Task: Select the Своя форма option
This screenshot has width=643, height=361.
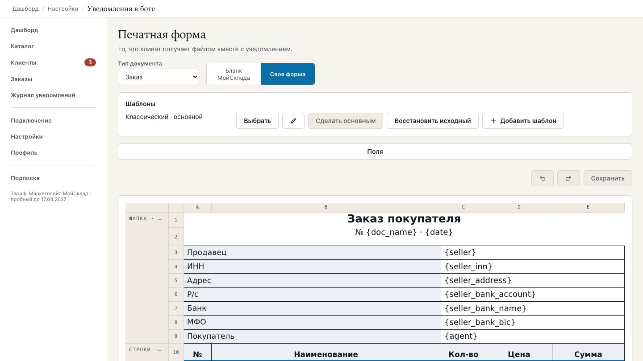Action: click(x=288, y=74)
